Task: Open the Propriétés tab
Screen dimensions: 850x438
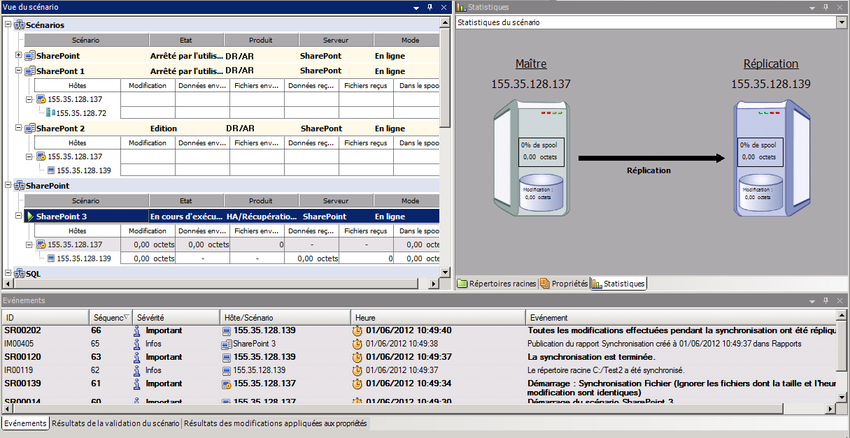Action: pyautogui.click(x=564, y=284)
